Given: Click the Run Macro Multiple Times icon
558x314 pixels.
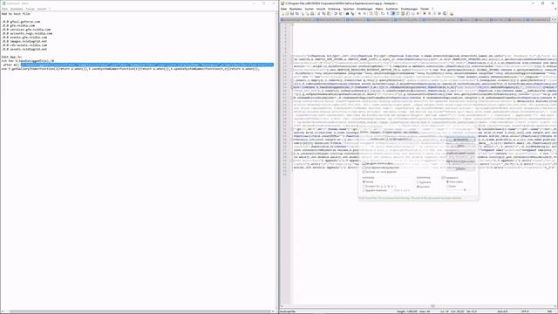Looking at the screenshot, I should point(439,14).
